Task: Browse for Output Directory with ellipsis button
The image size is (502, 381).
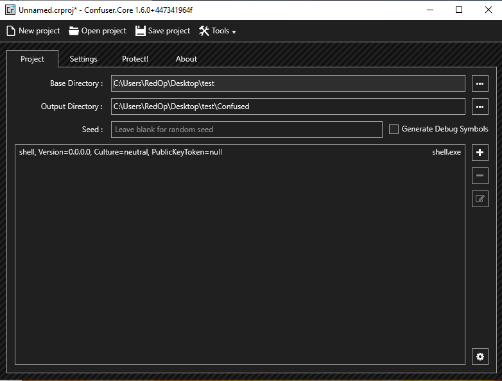Action: pos(480,106)
